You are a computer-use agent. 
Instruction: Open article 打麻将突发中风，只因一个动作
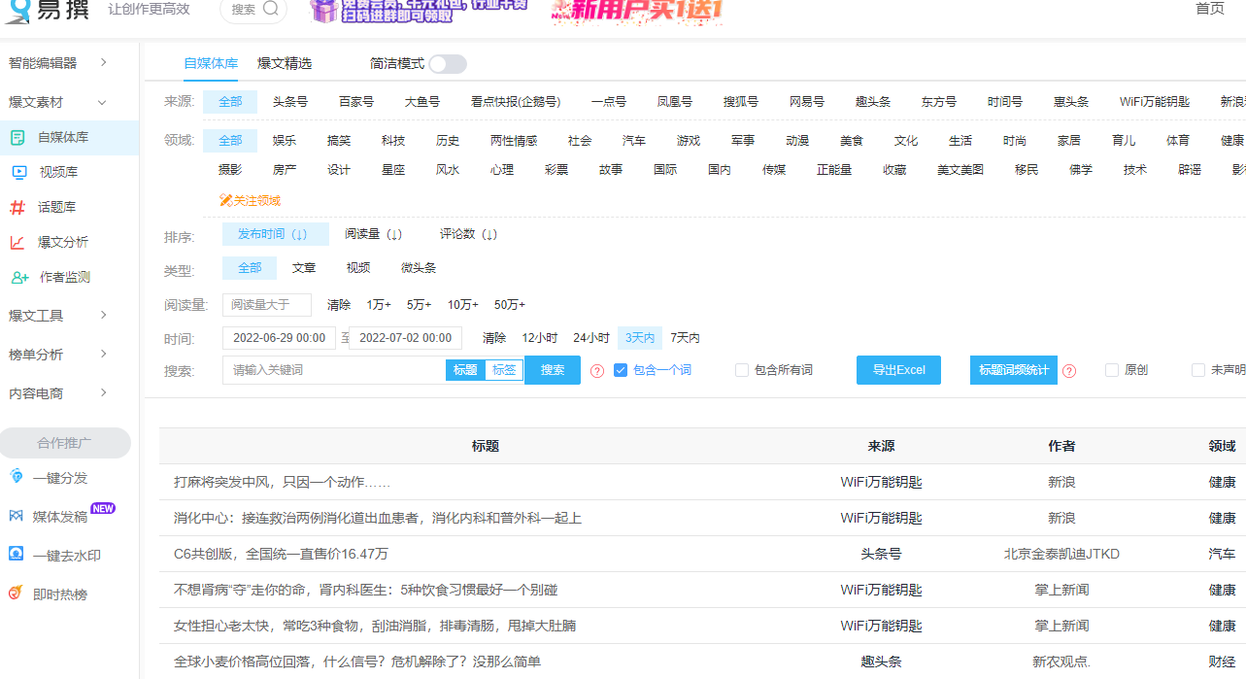point(283,482)
